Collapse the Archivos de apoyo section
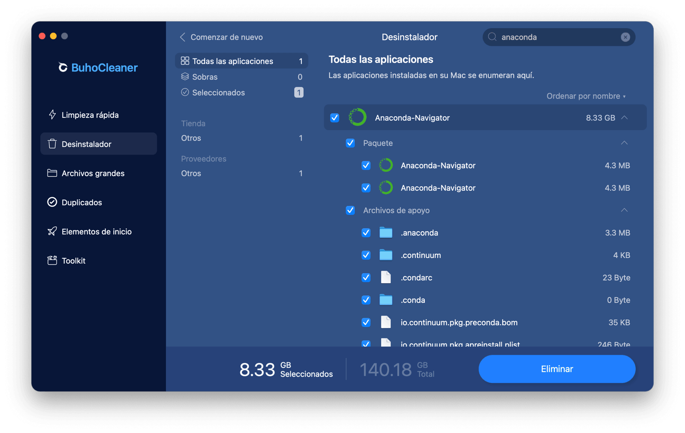 tap(625, 210)
